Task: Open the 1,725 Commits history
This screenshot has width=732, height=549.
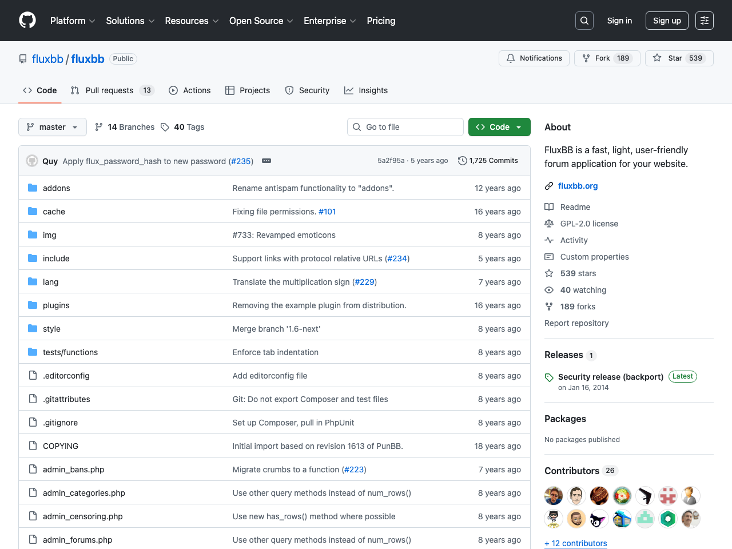Action: pyautogui.click(x=488, y=161)
